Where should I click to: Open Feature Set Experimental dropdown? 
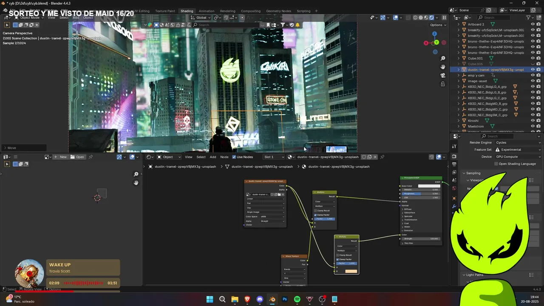click(518, 150)
